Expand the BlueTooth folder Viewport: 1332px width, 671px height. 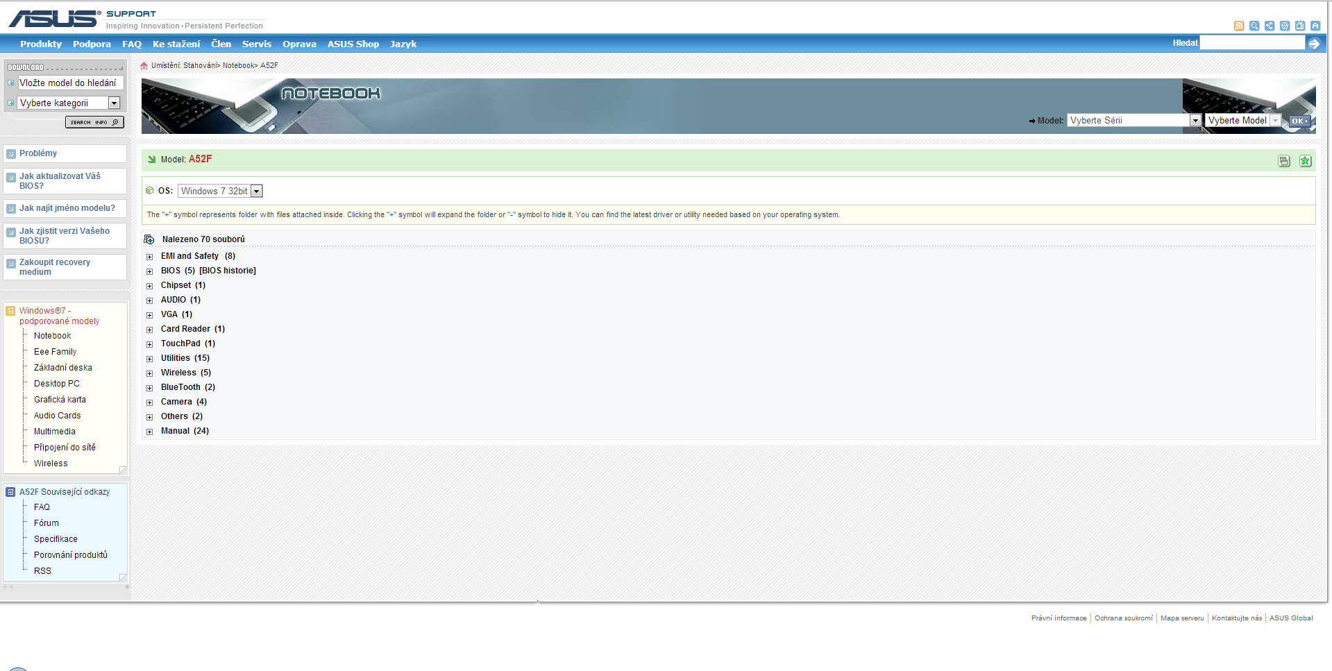pos(149,388)
